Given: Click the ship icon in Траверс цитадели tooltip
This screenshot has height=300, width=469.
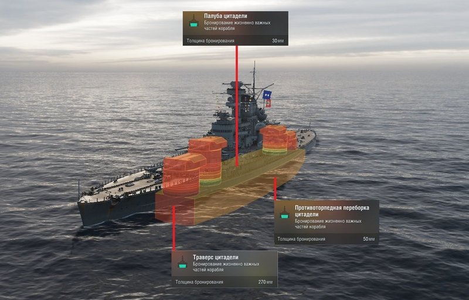Looking at the screenshot, I should 182,263.
